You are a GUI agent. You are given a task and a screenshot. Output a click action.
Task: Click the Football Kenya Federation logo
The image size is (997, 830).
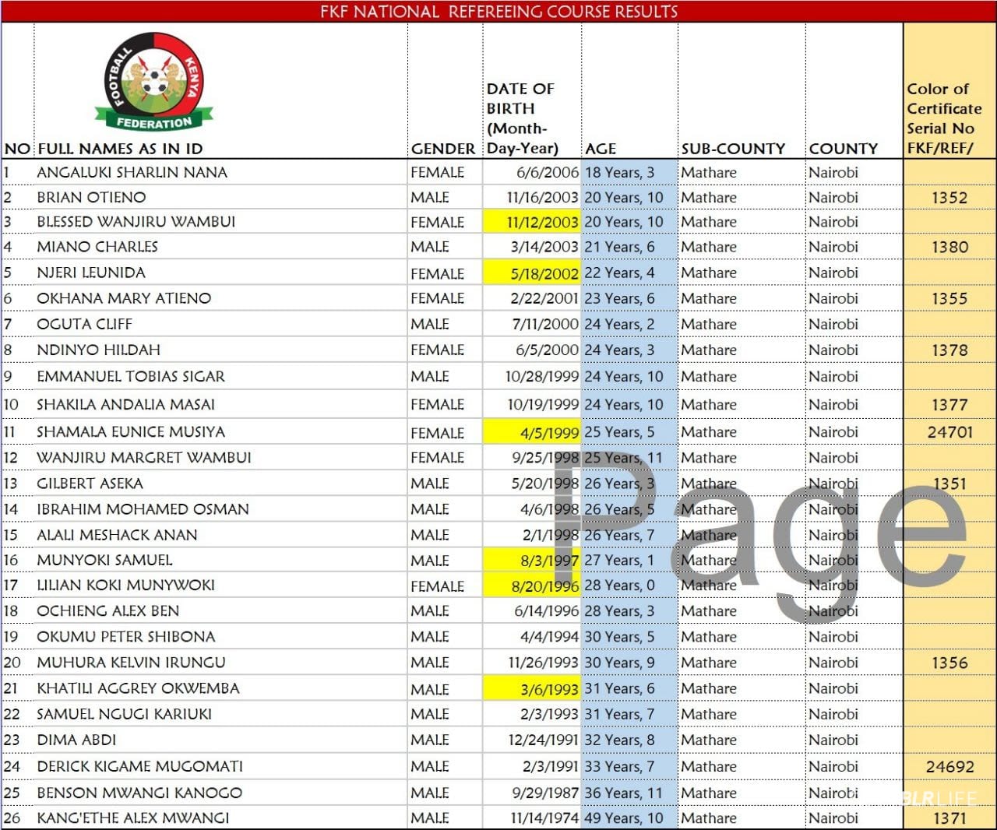(x=153, y=83)
